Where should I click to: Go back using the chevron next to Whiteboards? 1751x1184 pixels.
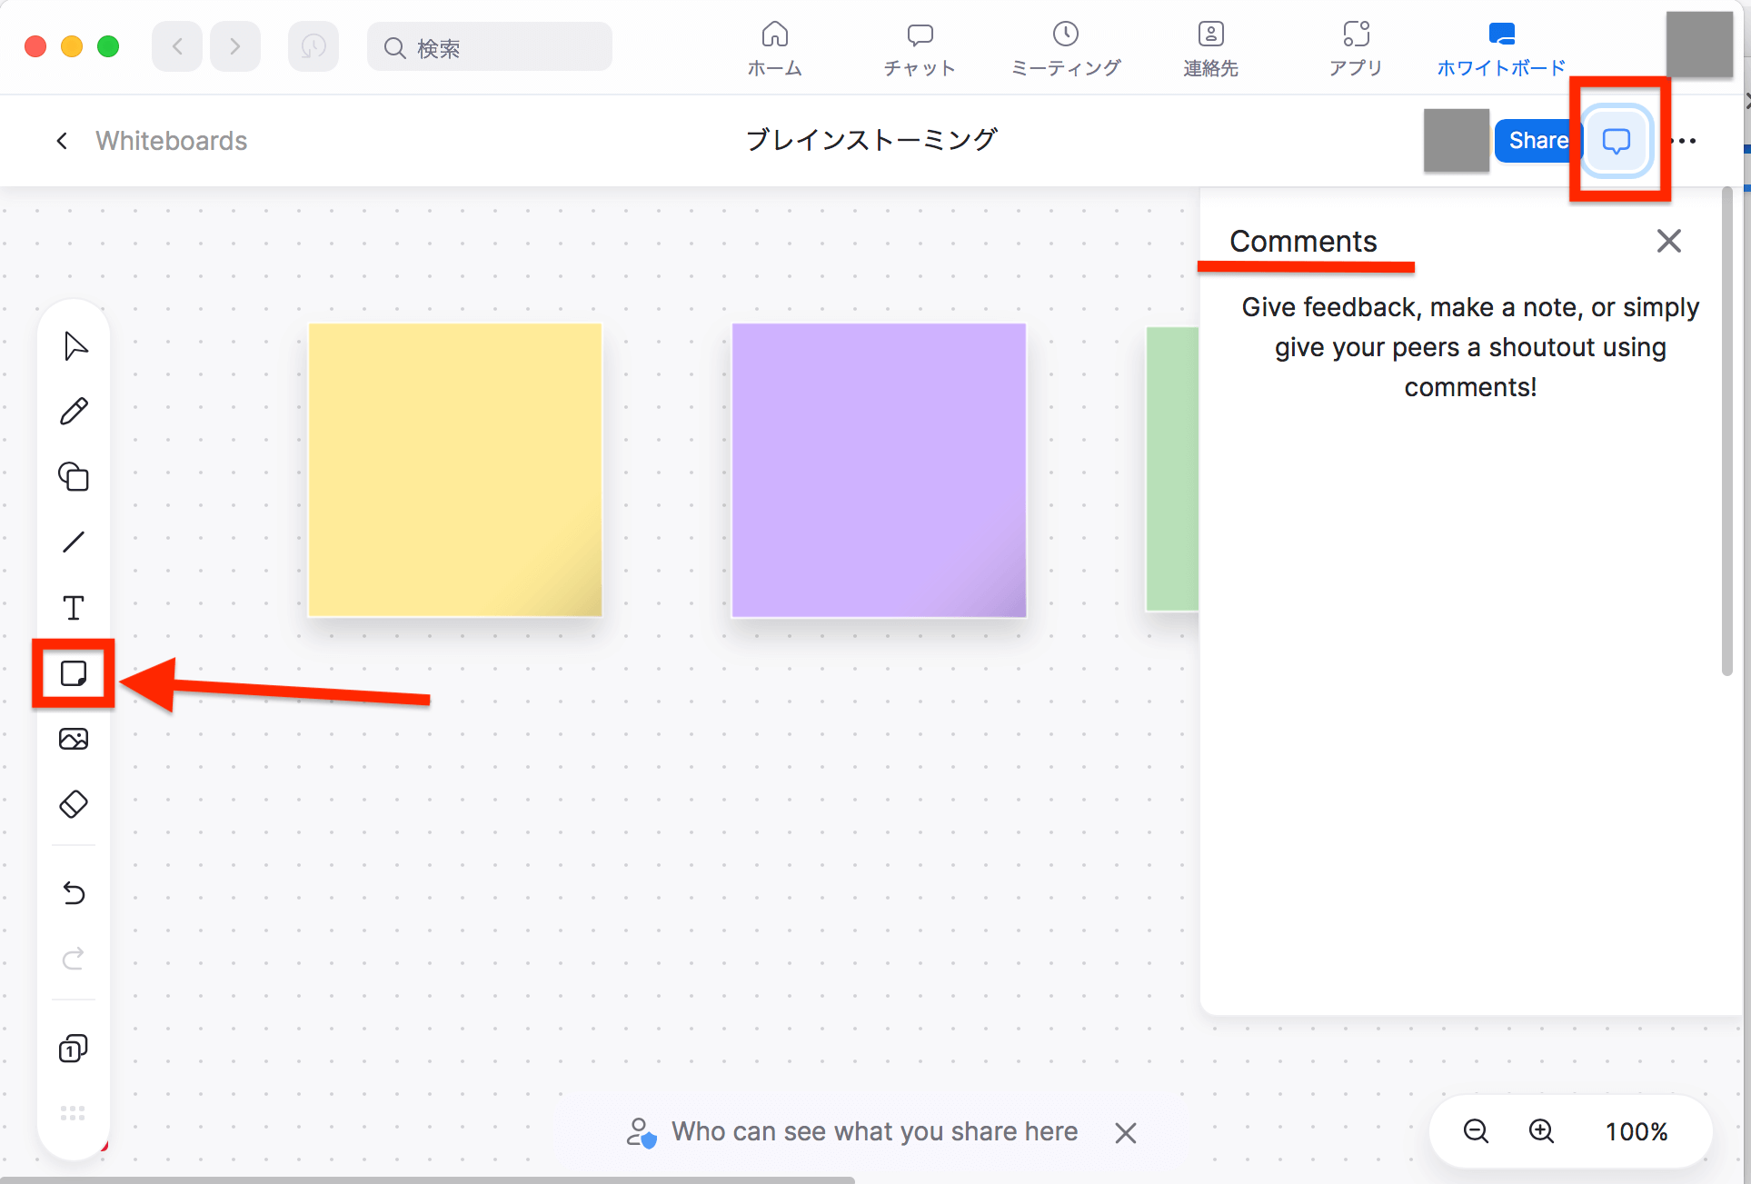(60, 140)
